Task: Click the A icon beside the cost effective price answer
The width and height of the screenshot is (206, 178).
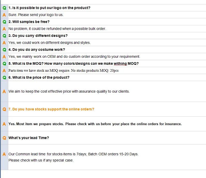Action: [x=4, y=91]
